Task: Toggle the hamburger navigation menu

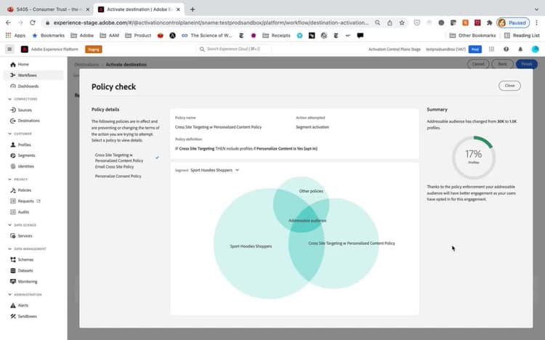Action: tap(9, 49)
